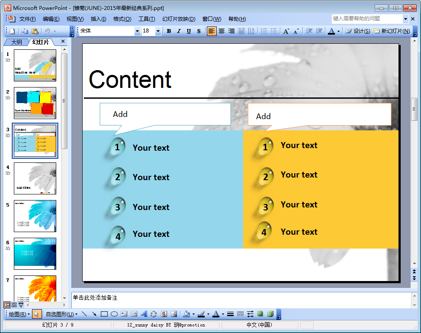Open the help search box dropdown
421x333 pixels.
click(x=406, y=19)
